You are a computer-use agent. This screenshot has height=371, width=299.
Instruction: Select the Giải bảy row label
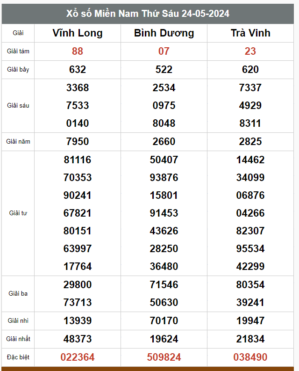coord(18,69)
